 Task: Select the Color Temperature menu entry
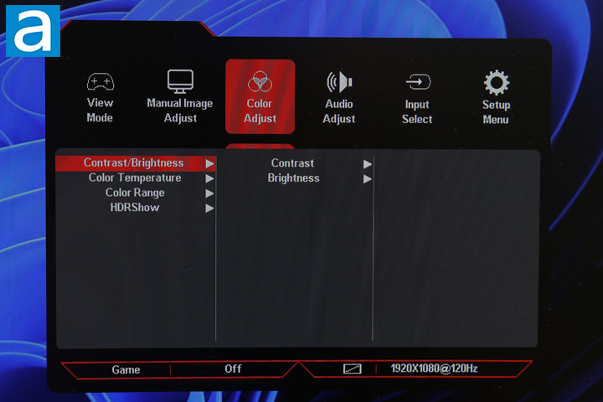135,178
